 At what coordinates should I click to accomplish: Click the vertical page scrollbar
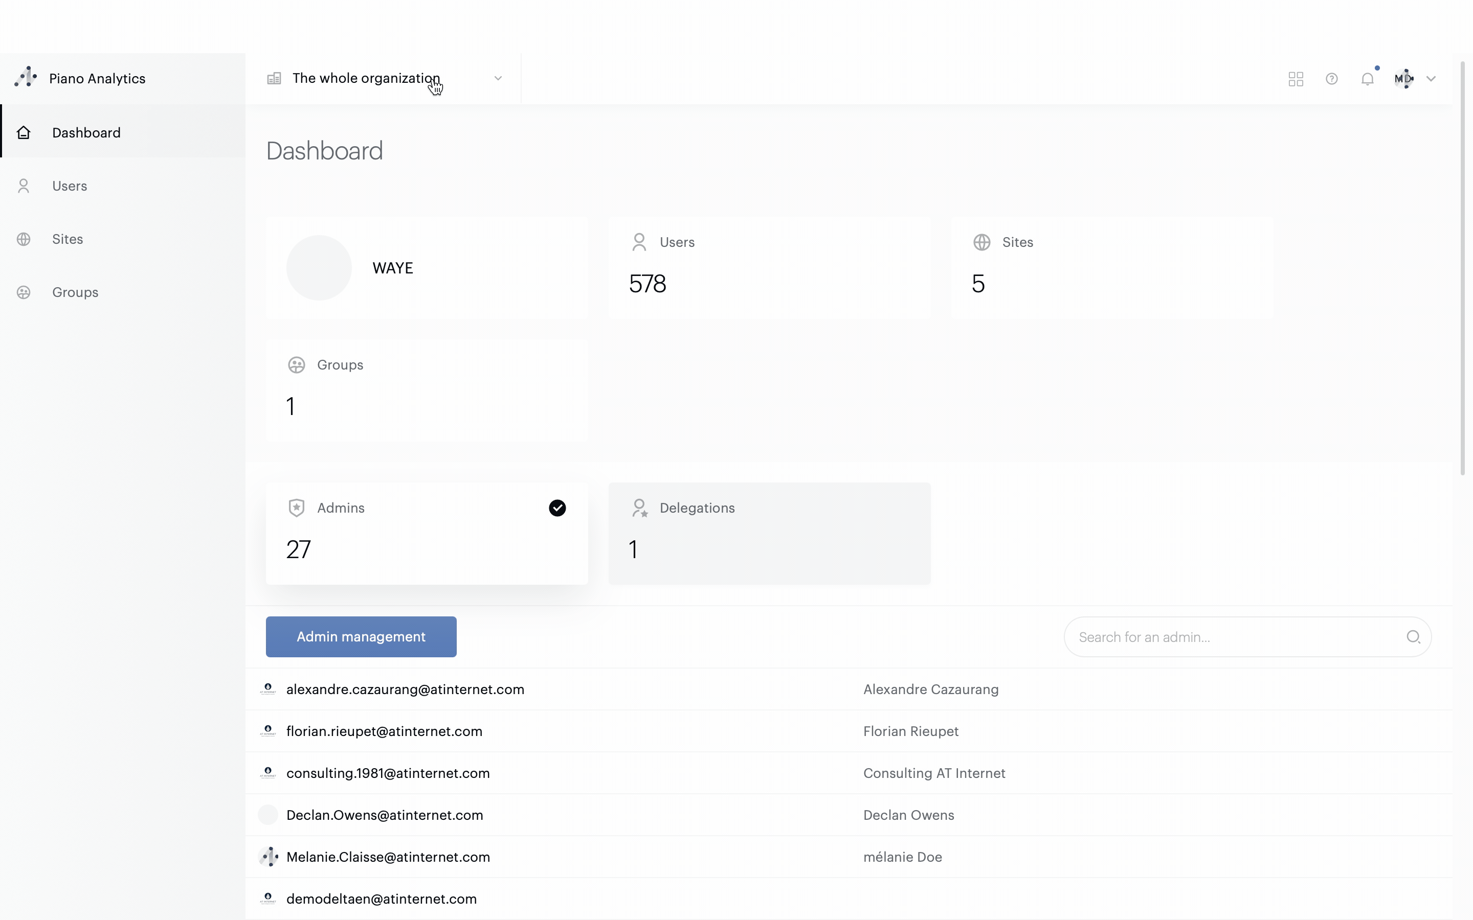click(1462, 268)
